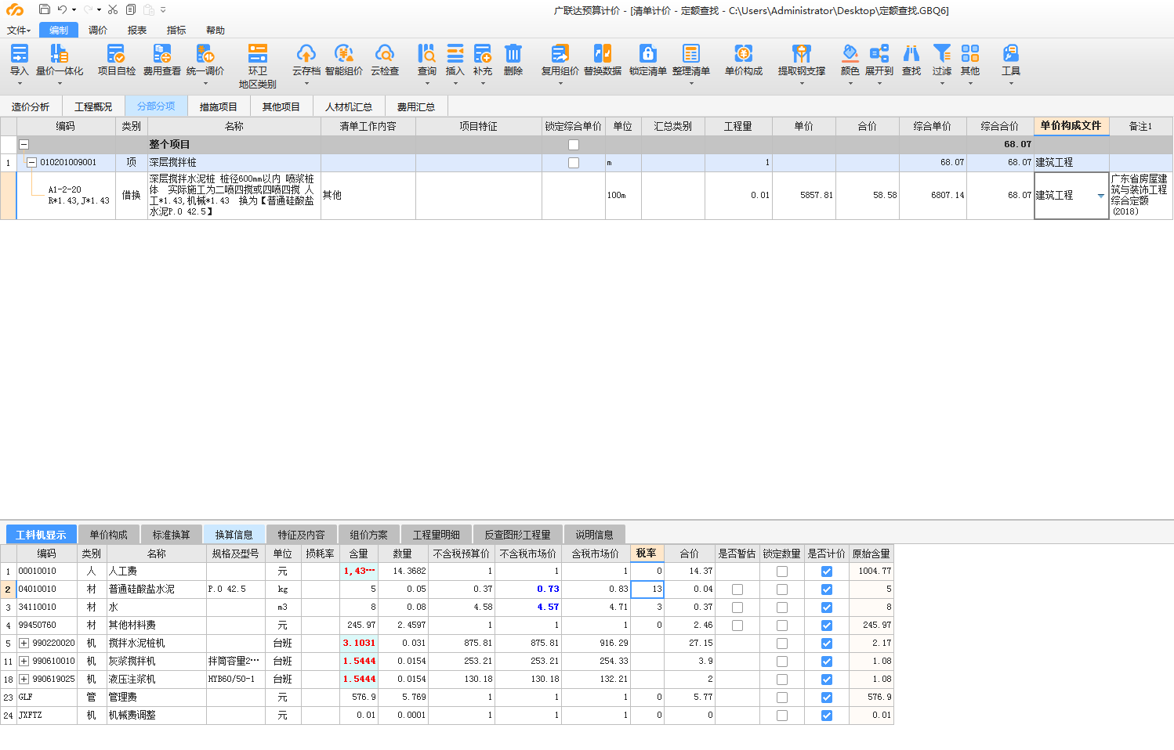Click 整理清单 organize list icon
1174x750 pixels.
pos(690,53)
